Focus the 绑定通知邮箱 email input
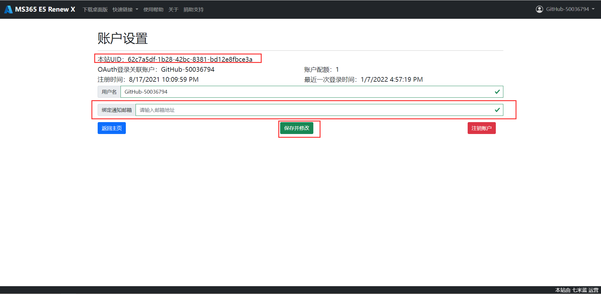The image size is (601, 294). pyautogui.click(x=319, y=110)
